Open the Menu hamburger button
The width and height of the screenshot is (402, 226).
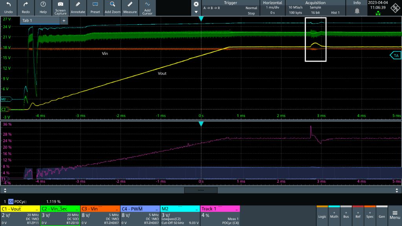pyautogui.click(x=395, y=215)
